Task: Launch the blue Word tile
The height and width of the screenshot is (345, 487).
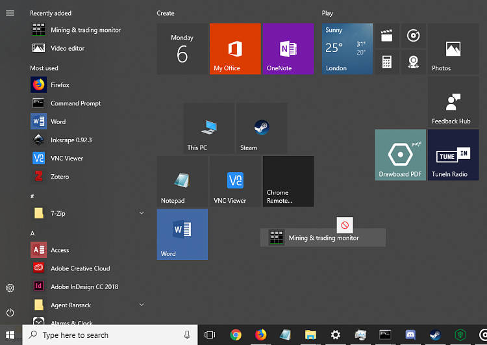Action: 182,235
